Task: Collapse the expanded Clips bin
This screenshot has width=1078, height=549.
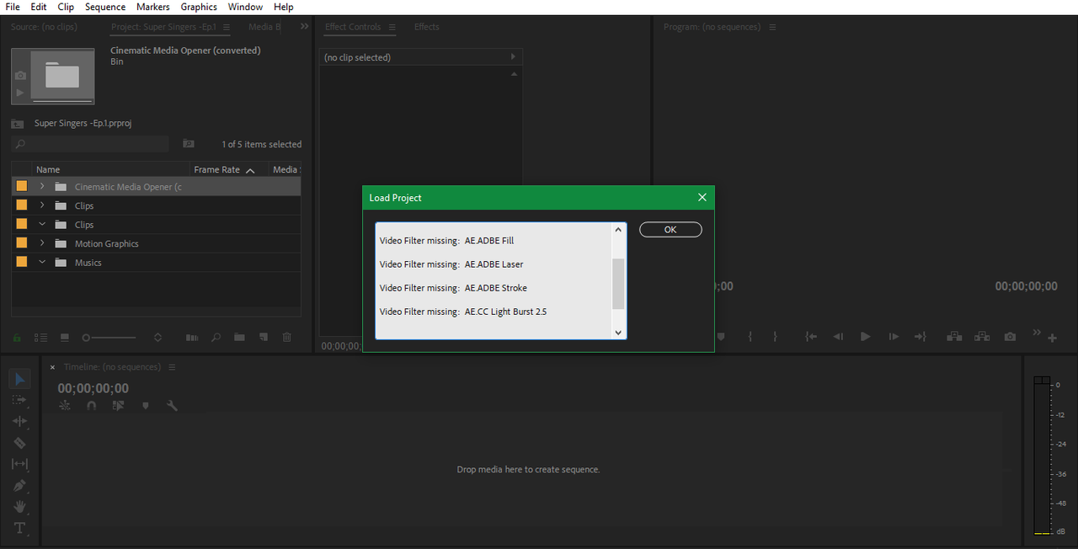Action: coord(42,224)
